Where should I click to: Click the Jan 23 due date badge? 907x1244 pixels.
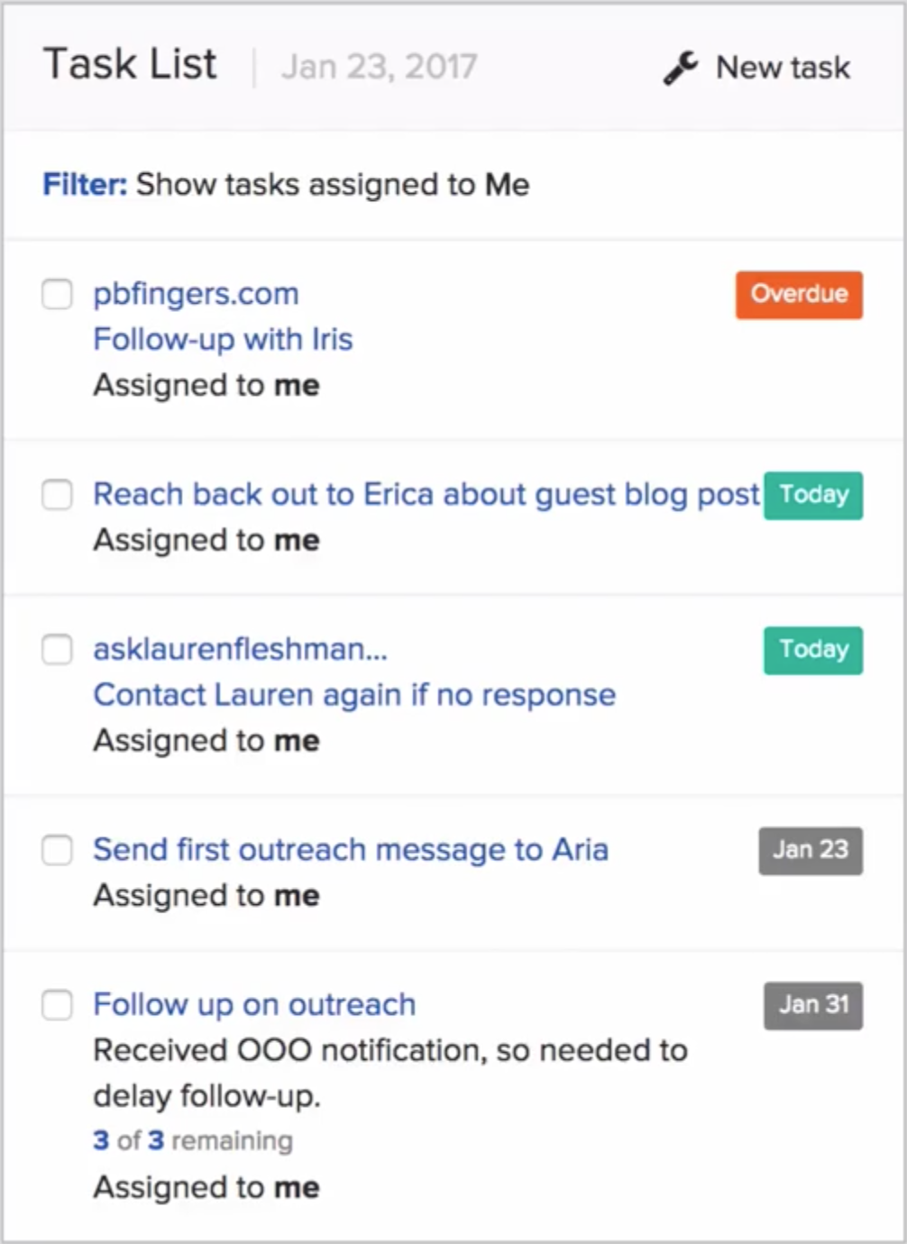(x=811, y=850)
